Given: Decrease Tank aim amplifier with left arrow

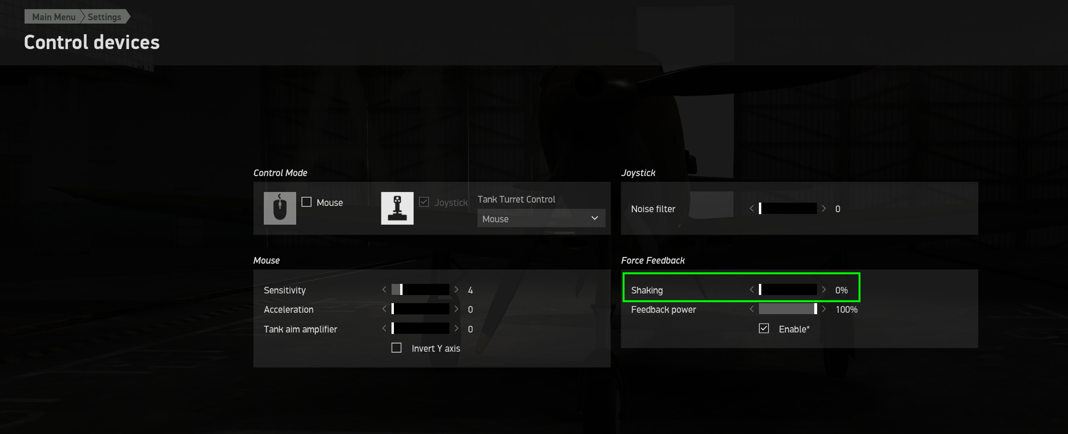Looking at the screenshot, I should tap(384, 329).
